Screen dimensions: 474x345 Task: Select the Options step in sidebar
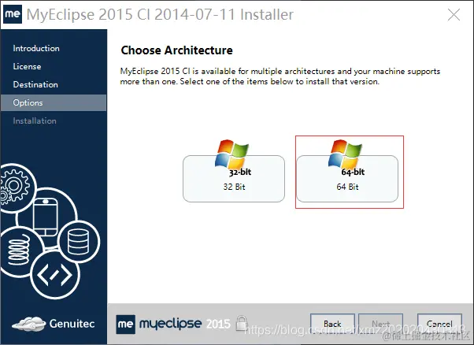[54, 103]
